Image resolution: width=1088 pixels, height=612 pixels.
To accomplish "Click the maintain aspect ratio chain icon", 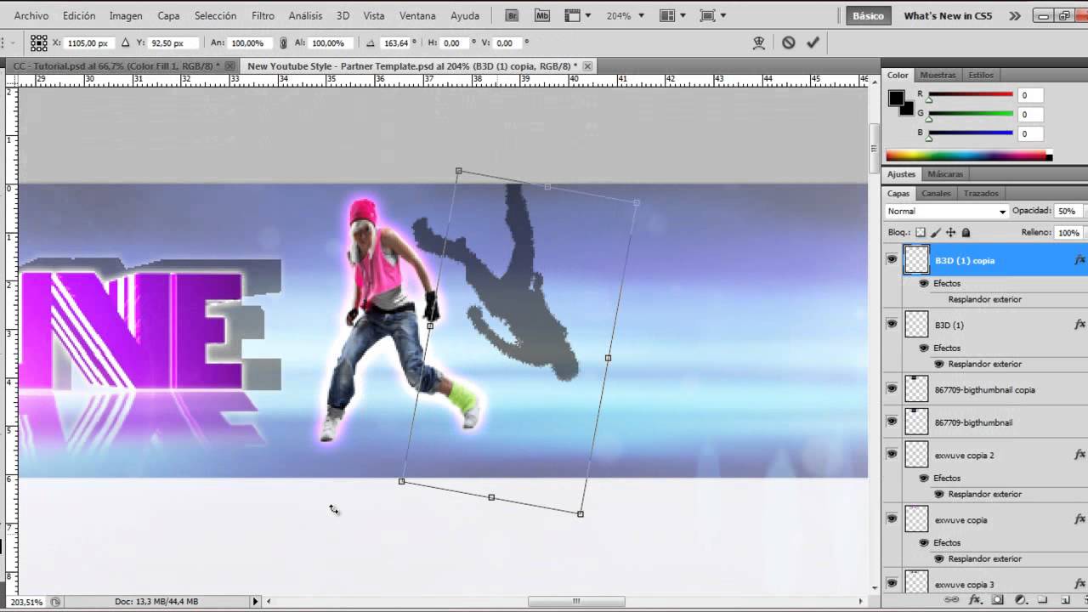I will click(283, 42).
